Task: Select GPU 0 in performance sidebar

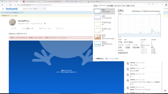Action: (x=104, y=44)
